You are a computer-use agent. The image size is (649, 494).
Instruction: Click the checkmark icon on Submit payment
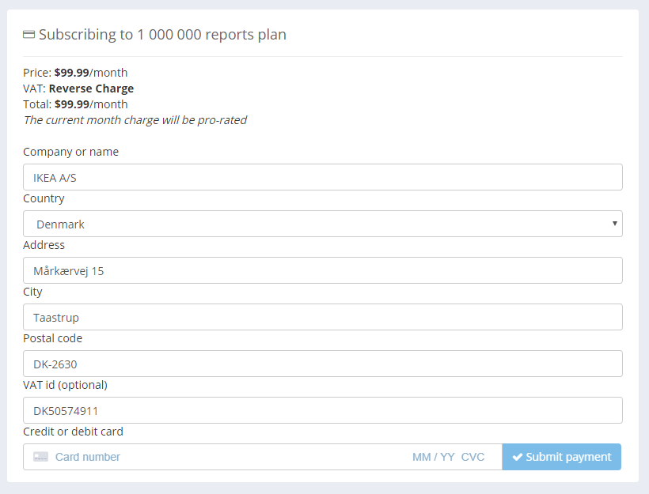(518, 457)
